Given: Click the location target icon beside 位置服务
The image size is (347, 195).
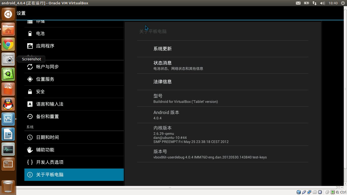Looking at the screenshot, I should pos(30,79).
